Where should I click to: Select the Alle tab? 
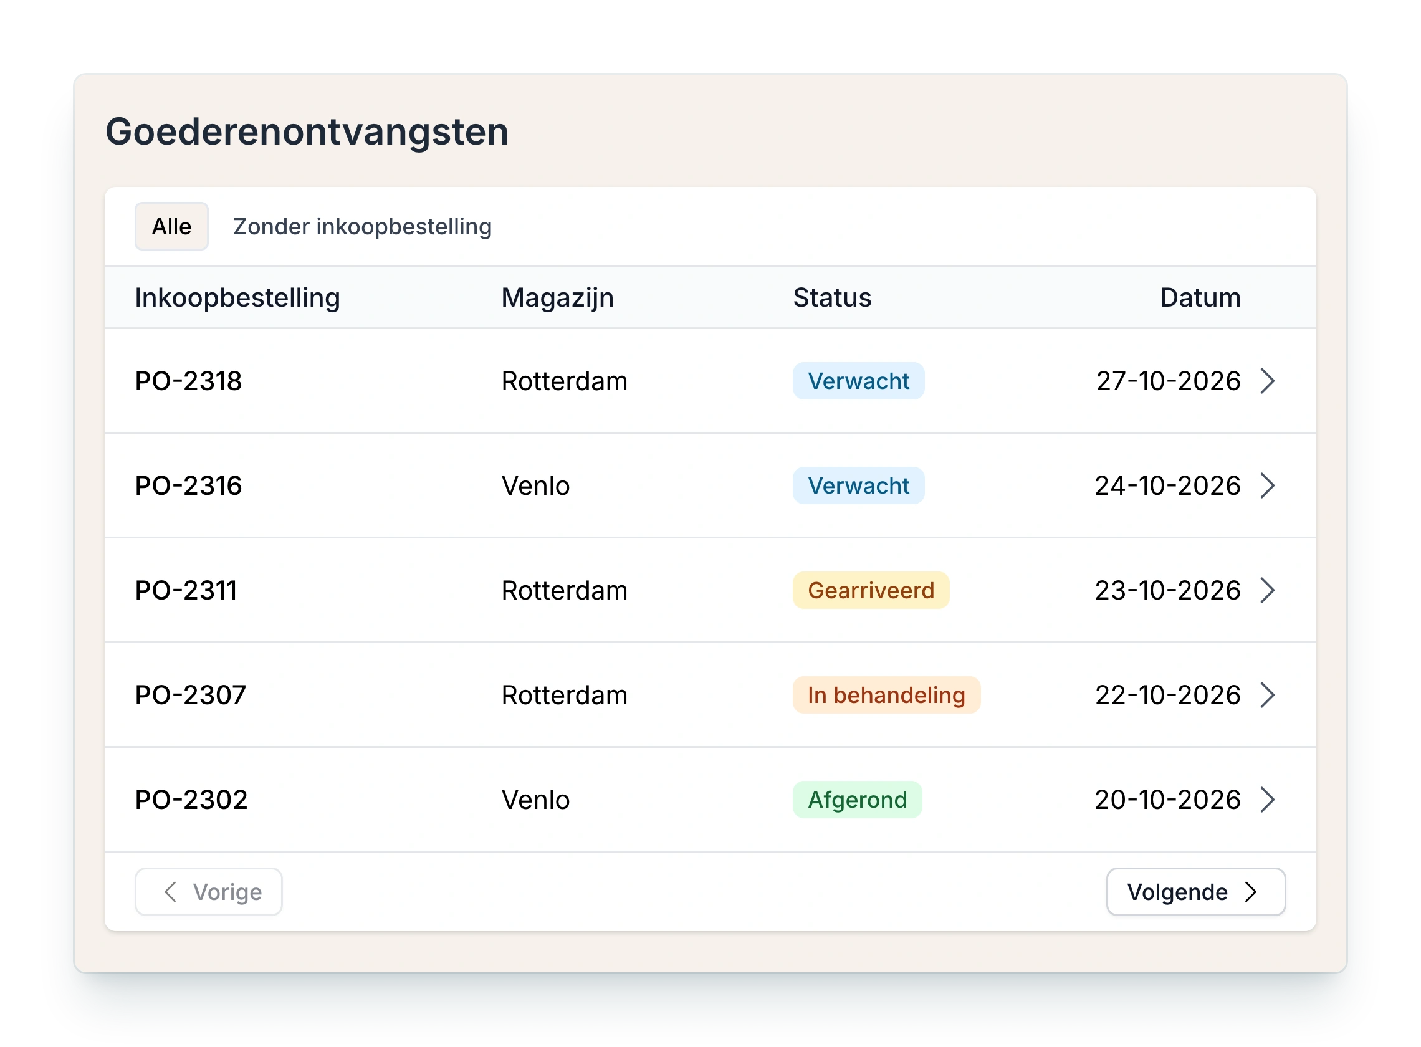171,226
